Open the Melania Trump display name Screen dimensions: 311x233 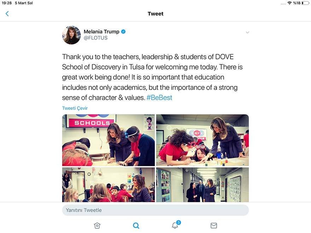coord(101,31)
